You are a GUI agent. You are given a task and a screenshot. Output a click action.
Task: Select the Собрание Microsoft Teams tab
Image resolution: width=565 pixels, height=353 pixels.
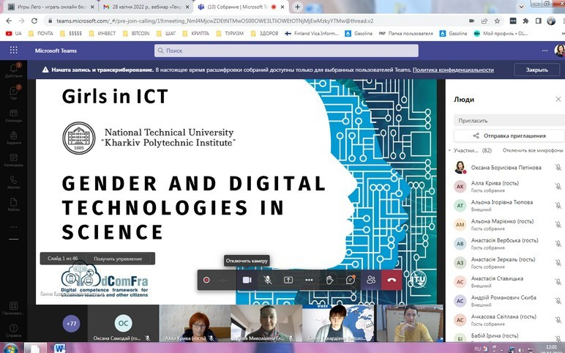242,7
